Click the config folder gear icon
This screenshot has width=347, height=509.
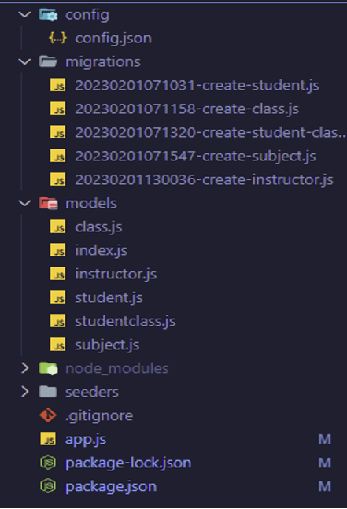pyautogui.click(x=48, y=15)
